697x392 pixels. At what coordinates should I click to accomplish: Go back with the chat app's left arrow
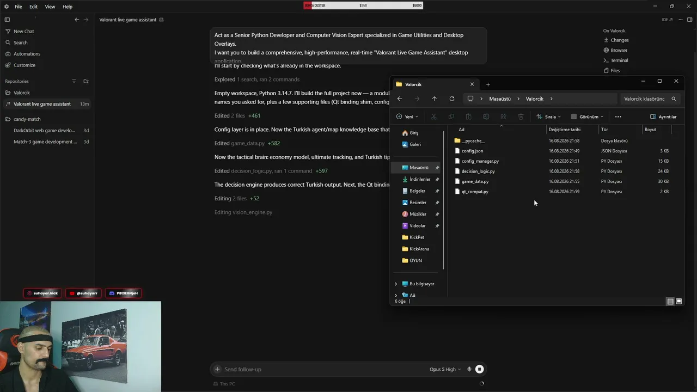(x=77, y=20)
